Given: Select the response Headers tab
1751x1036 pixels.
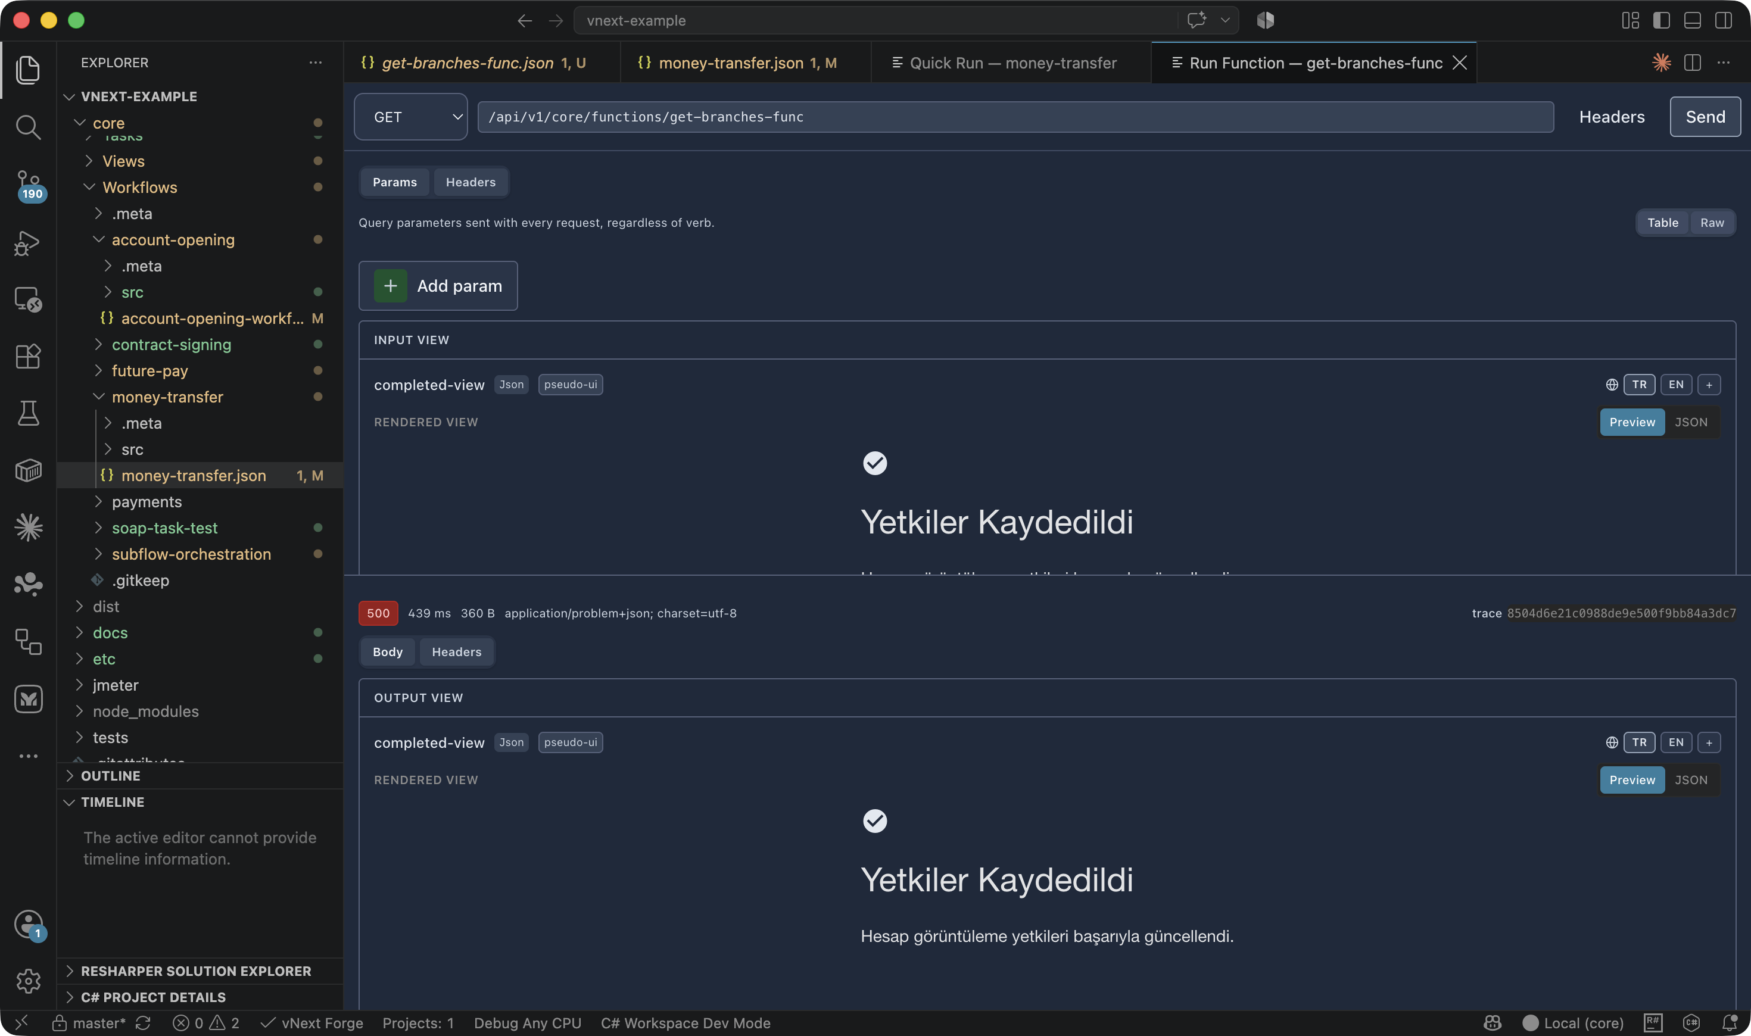Looking at the screenshot, I should click(456, 652).
